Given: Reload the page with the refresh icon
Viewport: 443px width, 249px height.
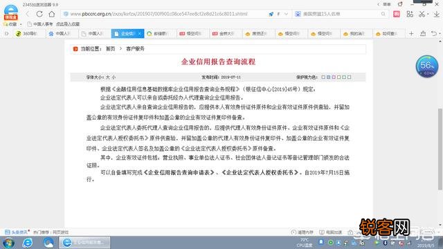Looking at the screenshot, I should (39, 14).
